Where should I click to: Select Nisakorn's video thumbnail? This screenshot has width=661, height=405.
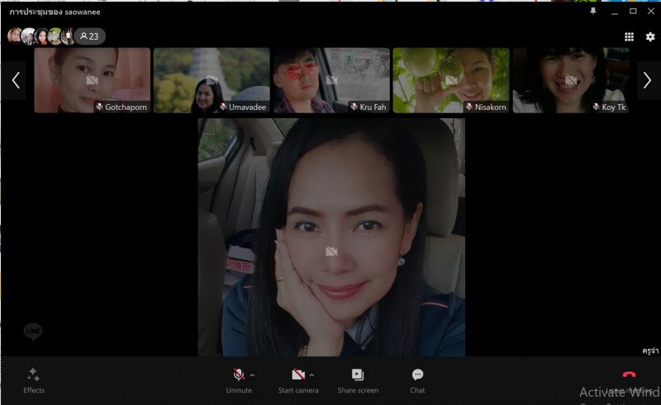[x=450, y=80]
